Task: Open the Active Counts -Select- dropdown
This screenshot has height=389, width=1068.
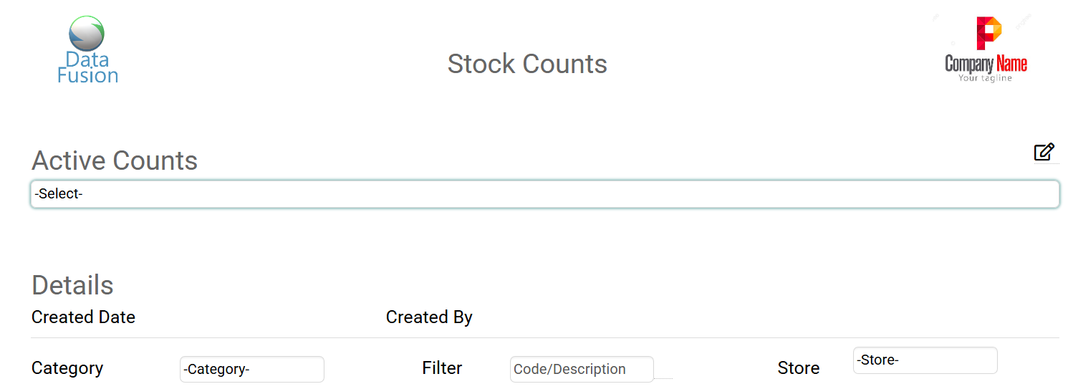Action: [x=544, y=194]
